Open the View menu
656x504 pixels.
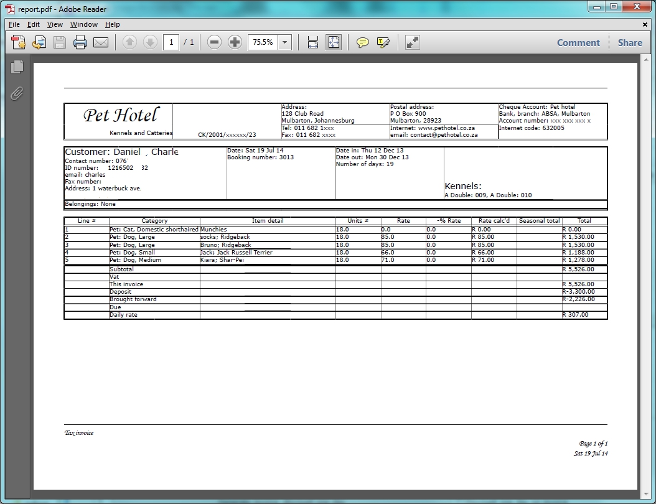[x=55, y=24]
